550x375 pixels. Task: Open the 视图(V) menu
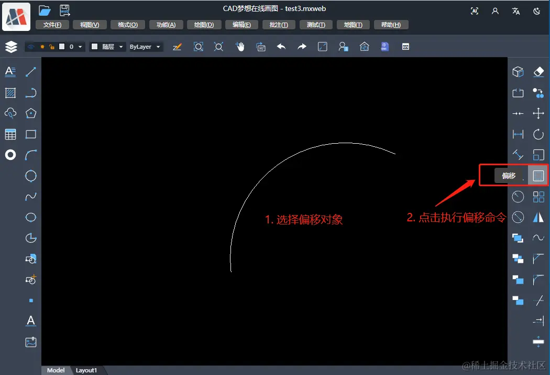pos(90,25)
